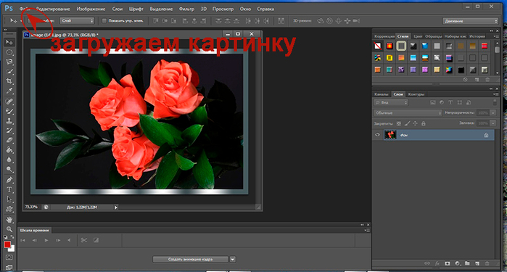
Task: Filter layers by pixel layer icon
Action: point(432,102)
